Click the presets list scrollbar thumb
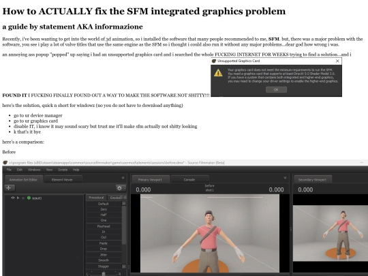The height and width of the screenshot is (276, 368). tap(124, 226)
